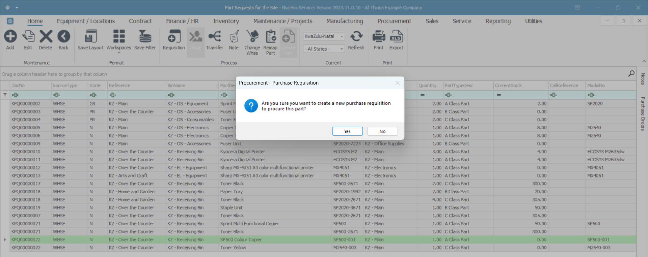Click the Note icon
The width and height of the screenshot is (648, 257).
point(234,36)
